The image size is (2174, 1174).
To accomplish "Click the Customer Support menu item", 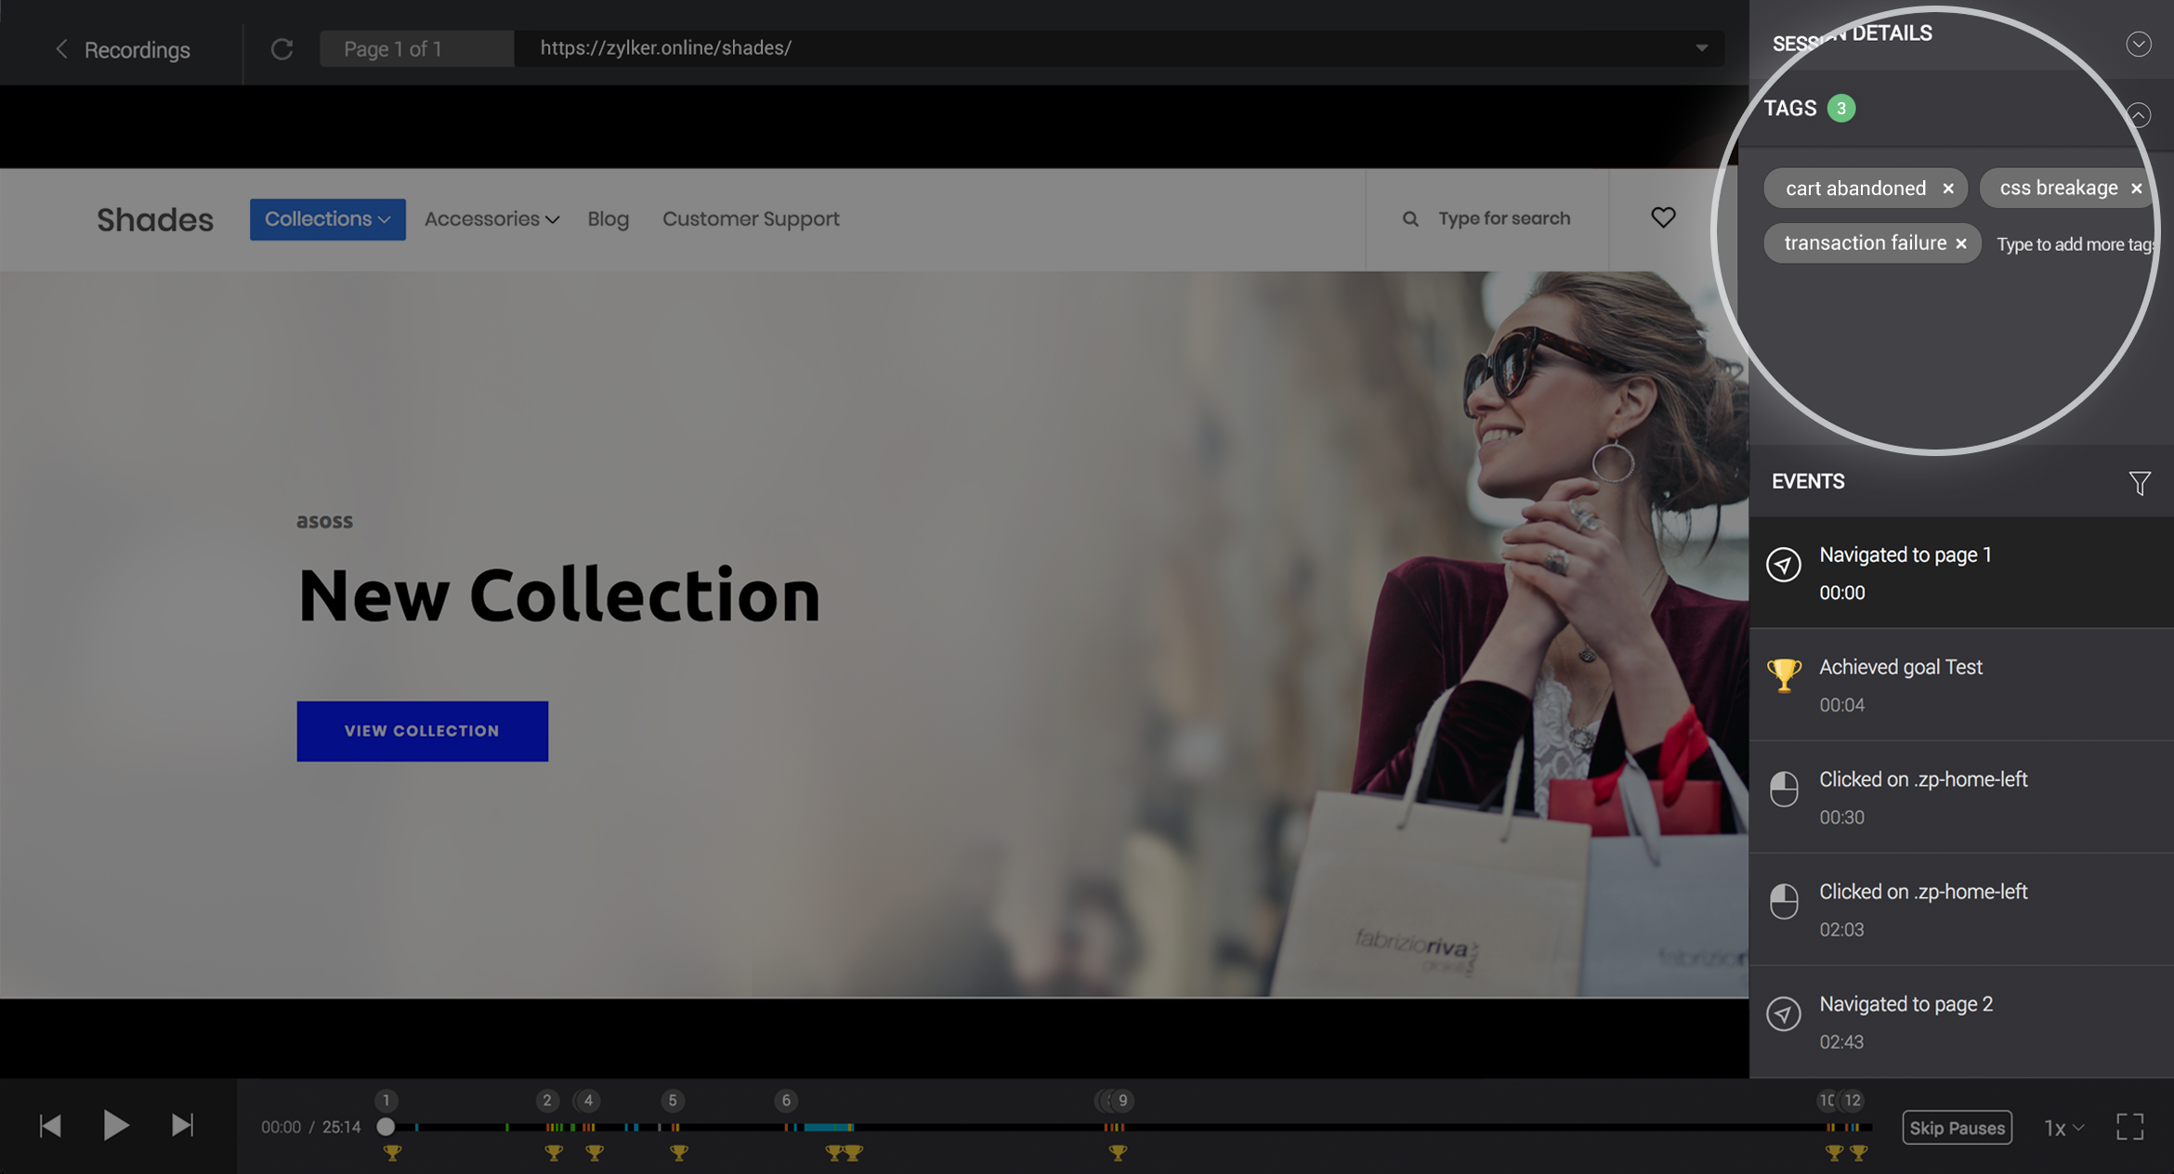I will coord(750,218).
